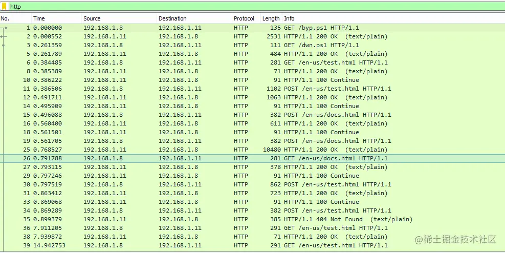Click the http display filter field
The height and width of the screenshot is (253, 505).
pyautogui.click(x=256, y=7)
